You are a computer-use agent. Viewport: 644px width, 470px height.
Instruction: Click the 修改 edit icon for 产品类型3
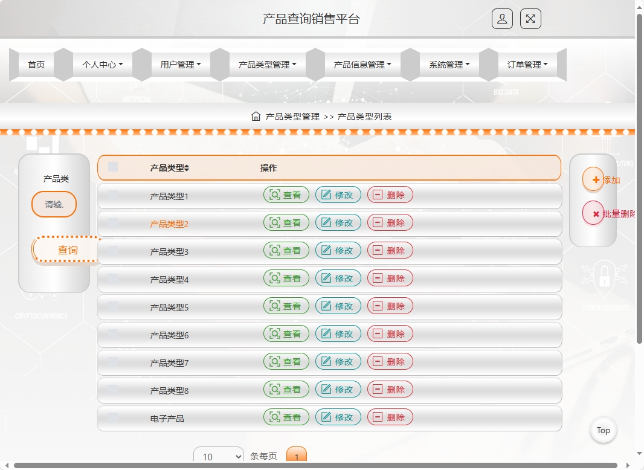326,250
